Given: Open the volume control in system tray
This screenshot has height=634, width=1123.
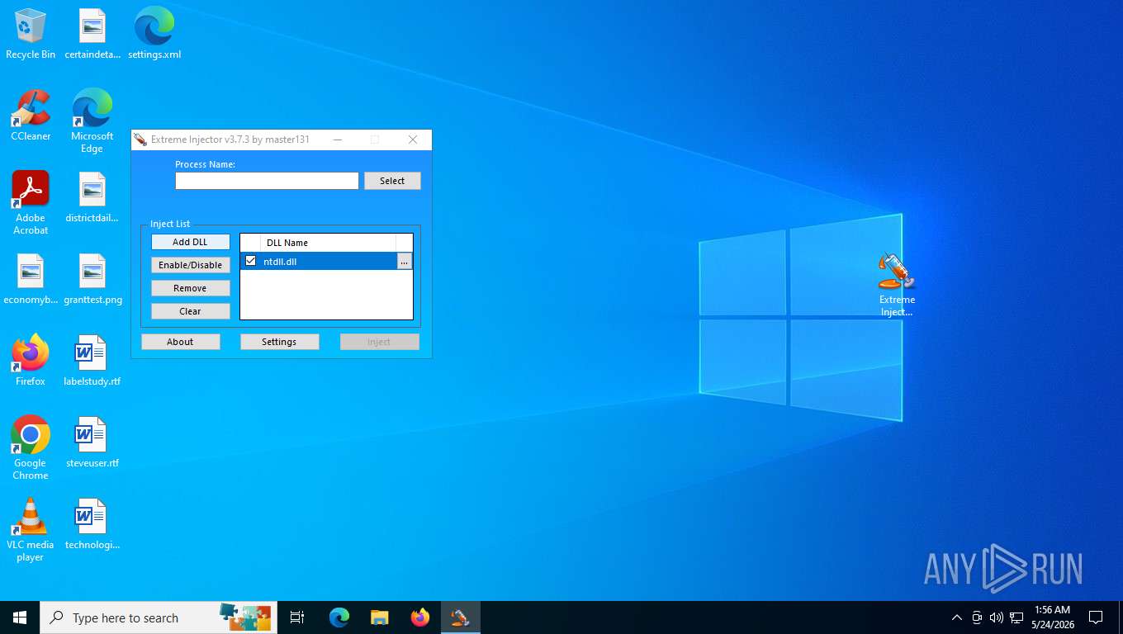Looking at the screenshot, I should point(997,617).
